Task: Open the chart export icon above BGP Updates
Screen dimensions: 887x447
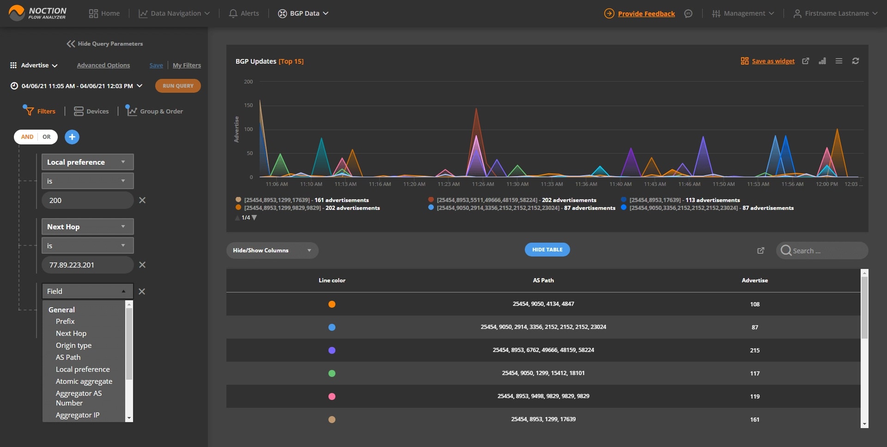Action: coord(806,61)
